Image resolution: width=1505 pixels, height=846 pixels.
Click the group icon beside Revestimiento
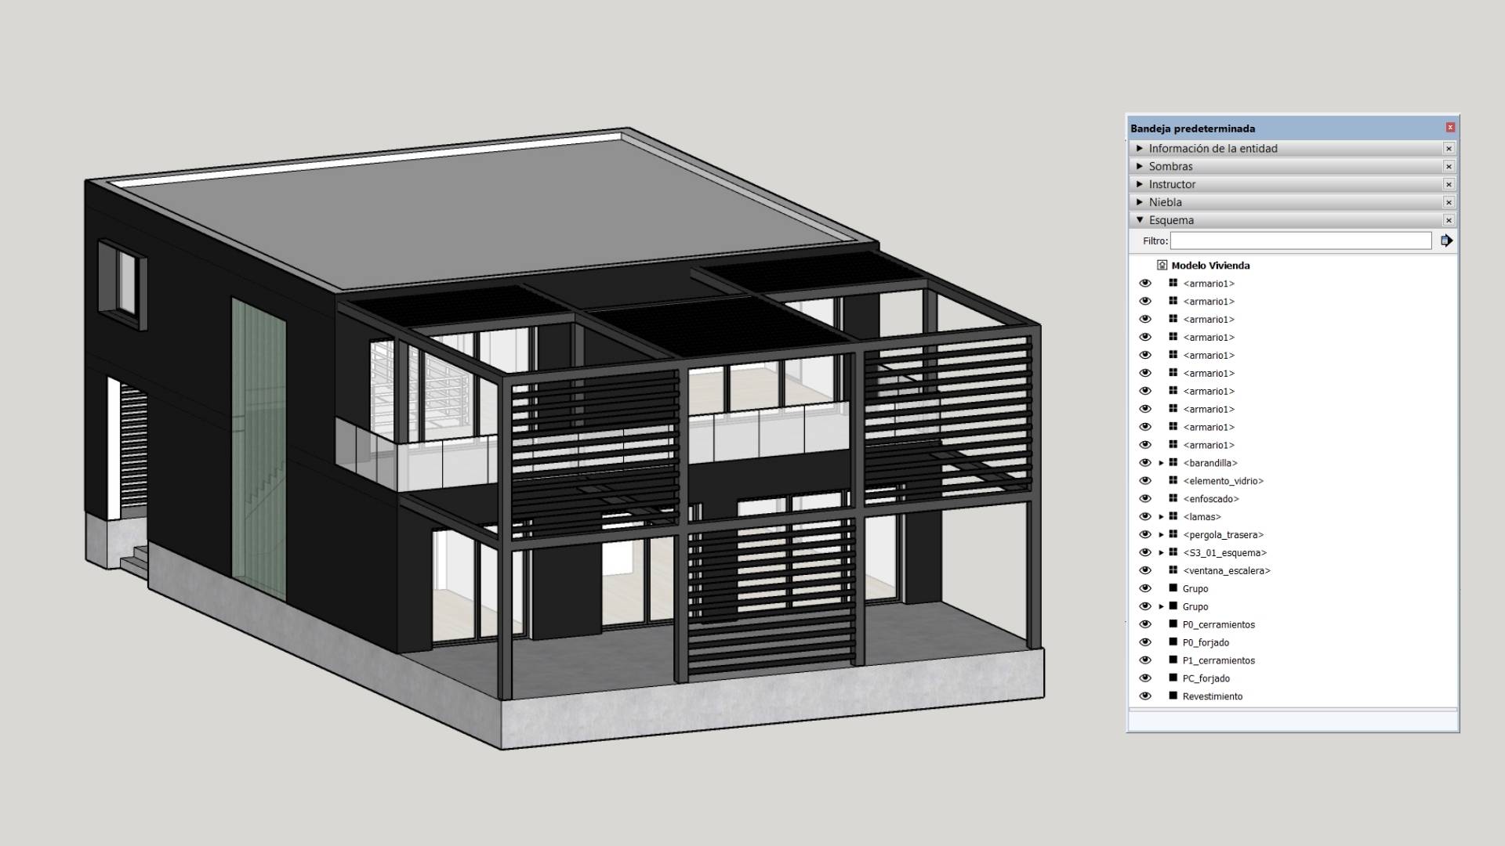[x=1172, y=696]
